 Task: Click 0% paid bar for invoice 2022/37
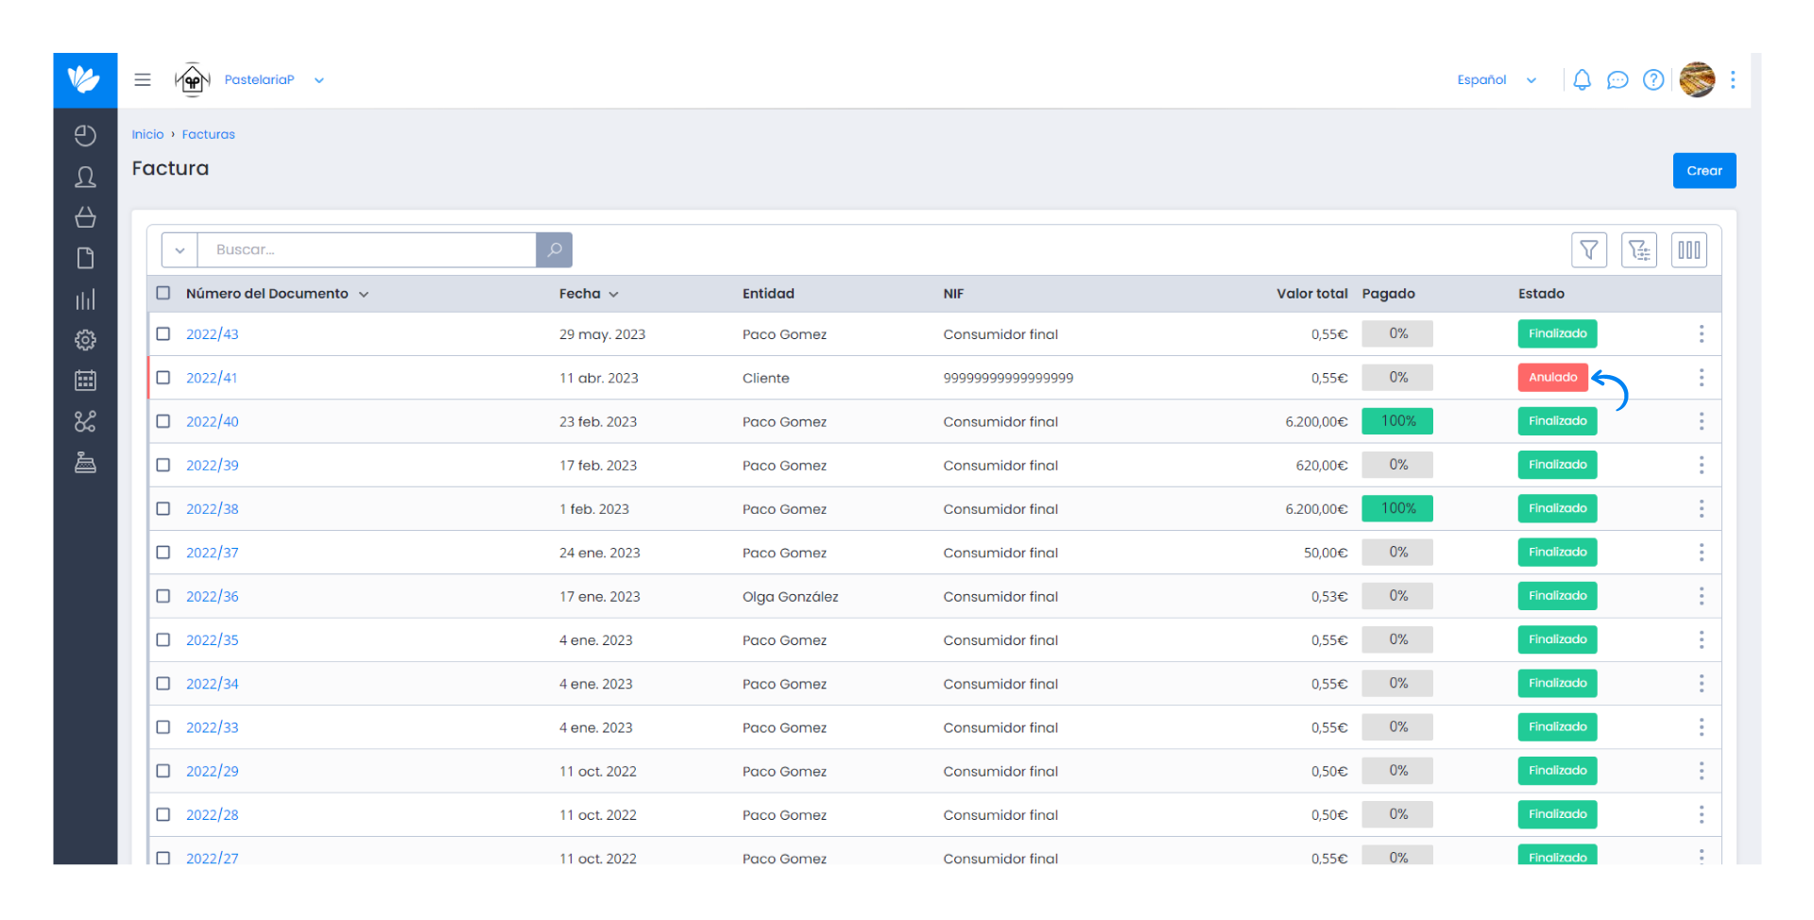[x=1397, y=553]
